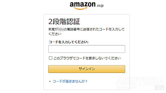Click the .co.jp part of logo

[x=100, y=5]
